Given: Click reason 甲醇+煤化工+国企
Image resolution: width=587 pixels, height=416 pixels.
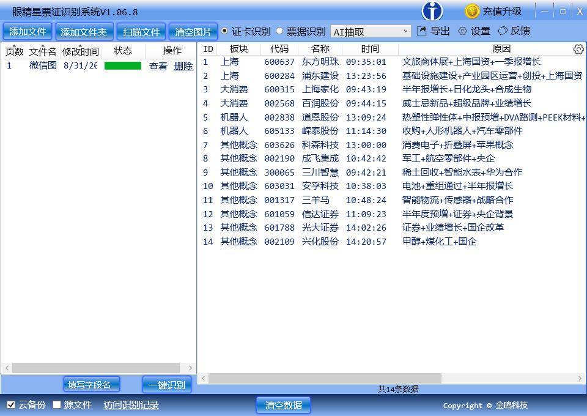Looking at the screenshot, I should [439, 242].
